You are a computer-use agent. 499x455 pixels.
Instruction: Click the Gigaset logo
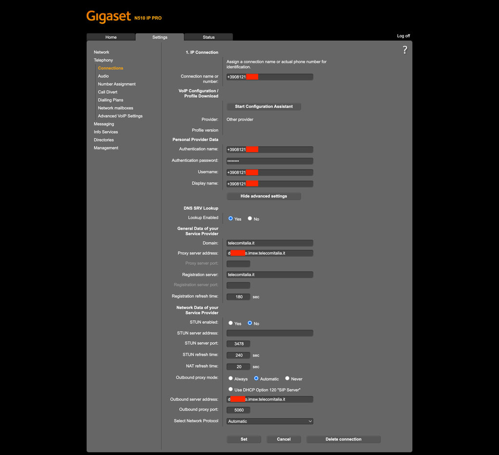coord(109,17)
